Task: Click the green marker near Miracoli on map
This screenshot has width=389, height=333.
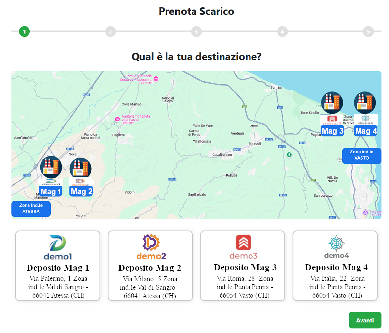Action: coord(289,155)
